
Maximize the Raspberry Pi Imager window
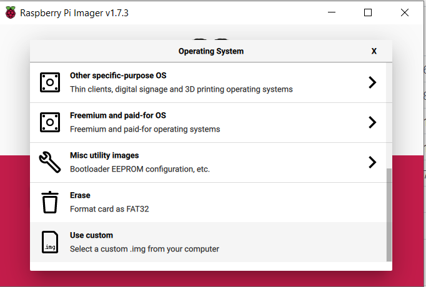pos(368,12)
